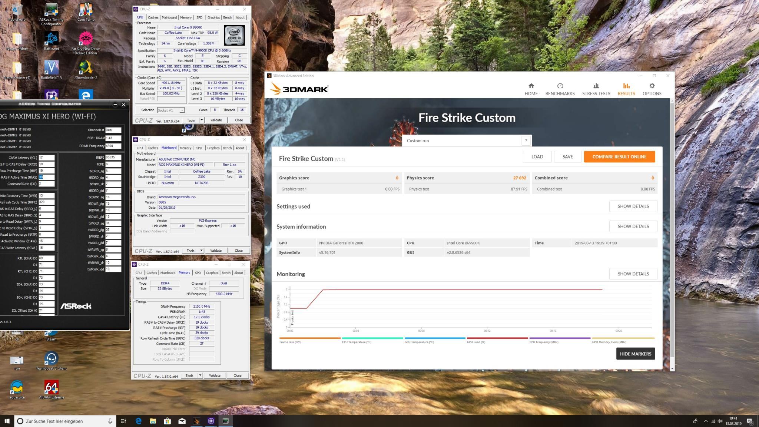Show hidden system tray icons

(x=706, y=421)
